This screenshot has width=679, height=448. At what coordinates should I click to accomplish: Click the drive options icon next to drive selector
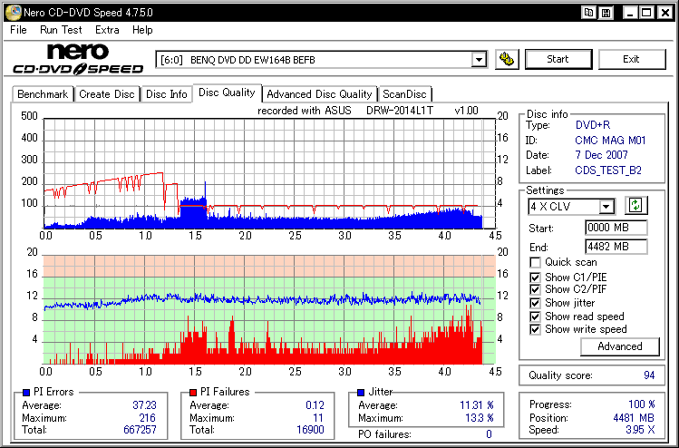[x=507, y=59]
